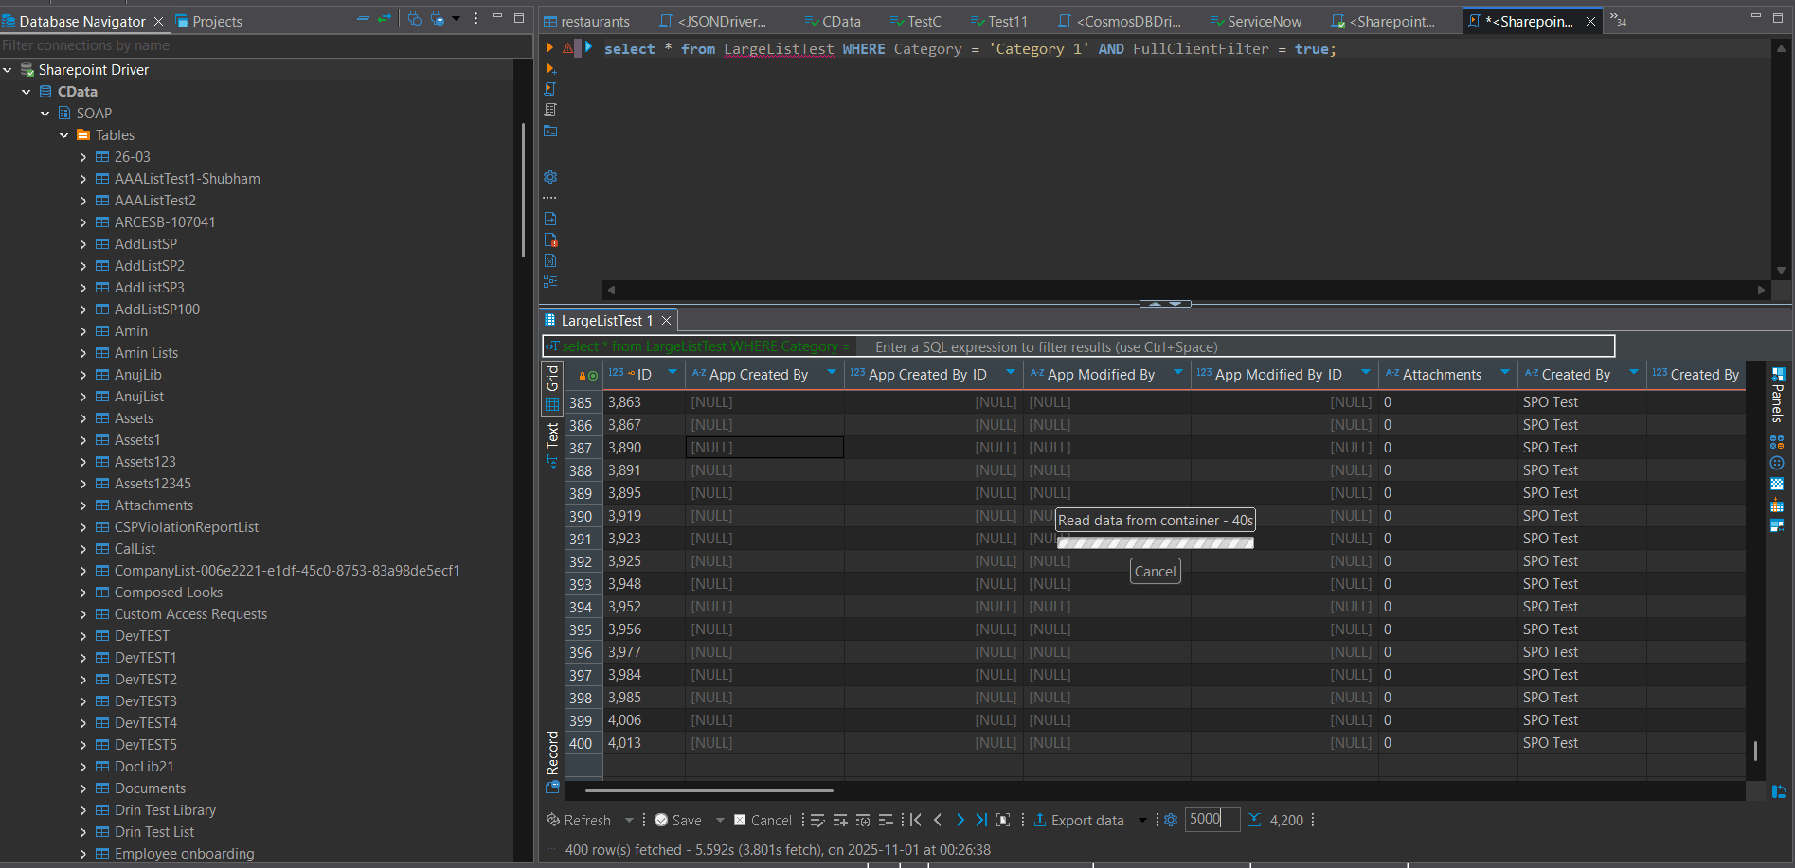Execute the SQL query with the orange play icon
Image resolution: width=1795 pixels, height=868 pixels.
[549, 48]
